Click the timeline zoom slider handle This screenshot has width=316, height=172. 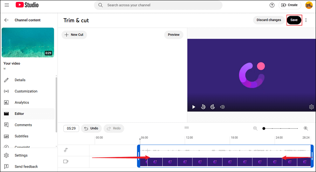coord(264,129)
